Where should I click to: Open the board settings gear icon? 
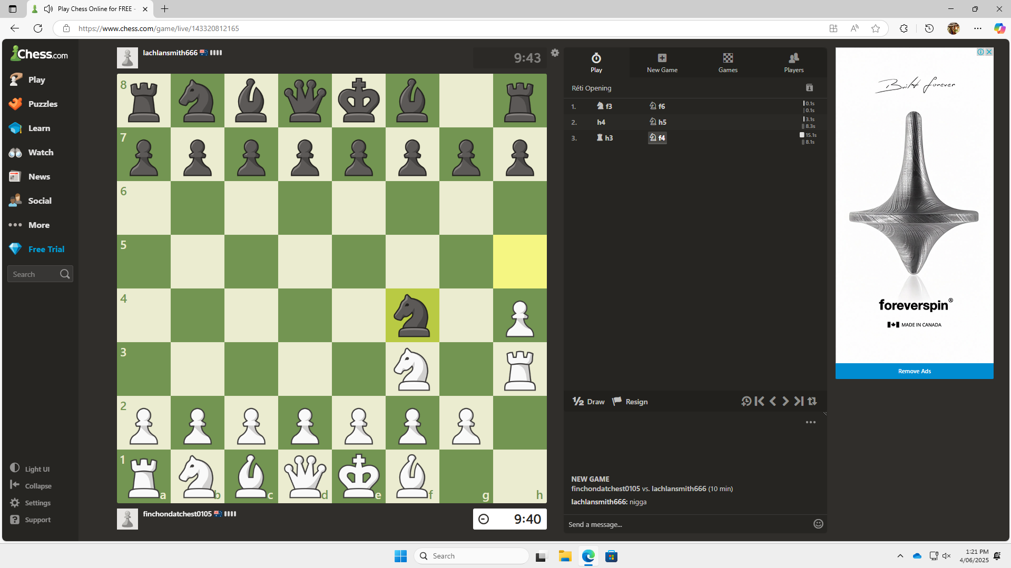(555, 53)
